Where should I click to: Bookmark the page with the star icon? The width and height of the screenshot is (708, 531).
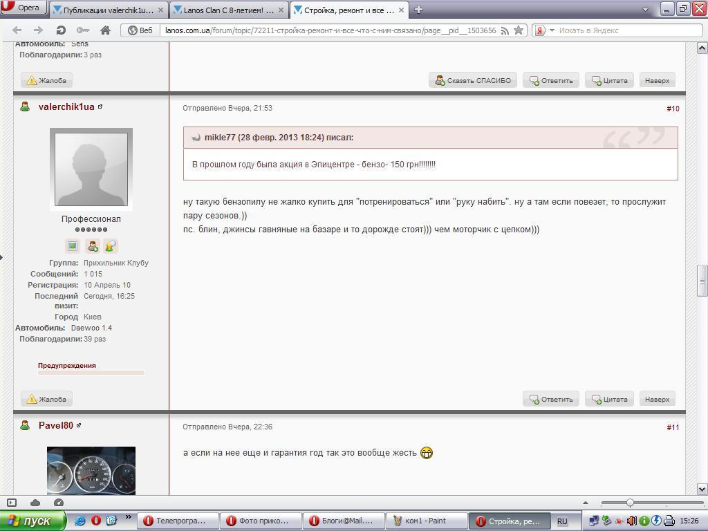coord(519,30)
